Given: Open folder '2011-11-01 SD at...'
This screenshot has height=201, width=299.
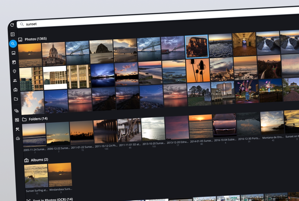Looking at the screenshot, I should coord(130,133).
